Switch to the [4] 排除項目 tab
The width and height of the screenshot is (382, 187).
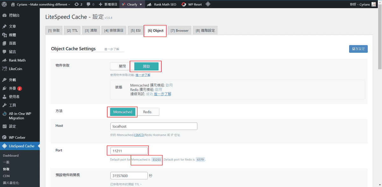(x=114, y=30)
